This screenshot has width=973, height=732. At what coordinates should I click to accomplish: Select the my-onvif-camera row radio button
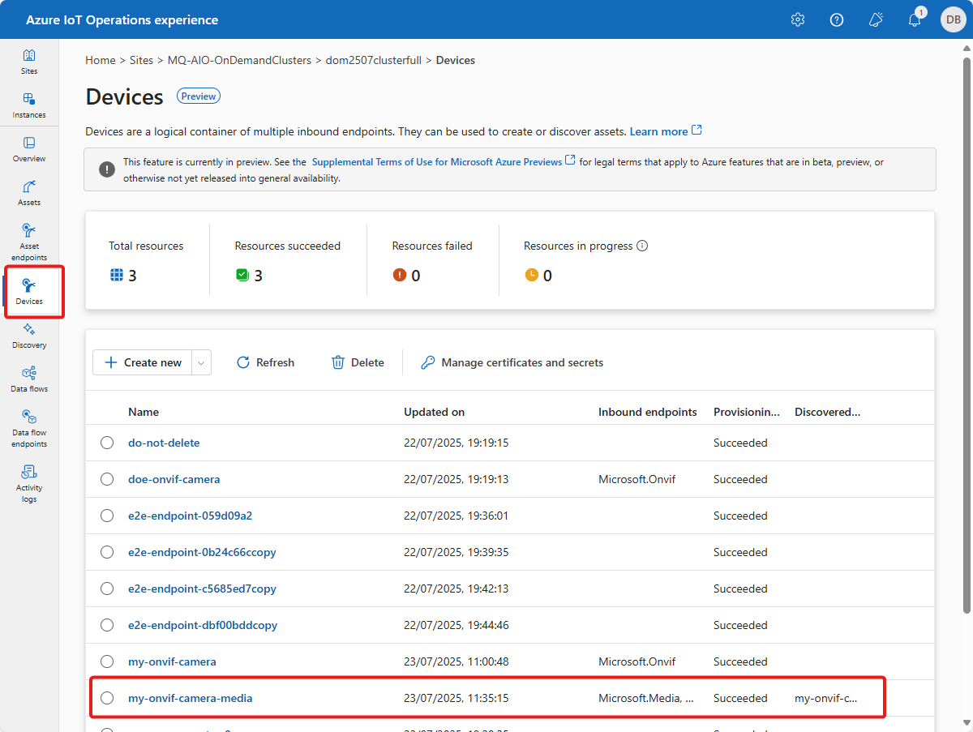pos(107,661)
